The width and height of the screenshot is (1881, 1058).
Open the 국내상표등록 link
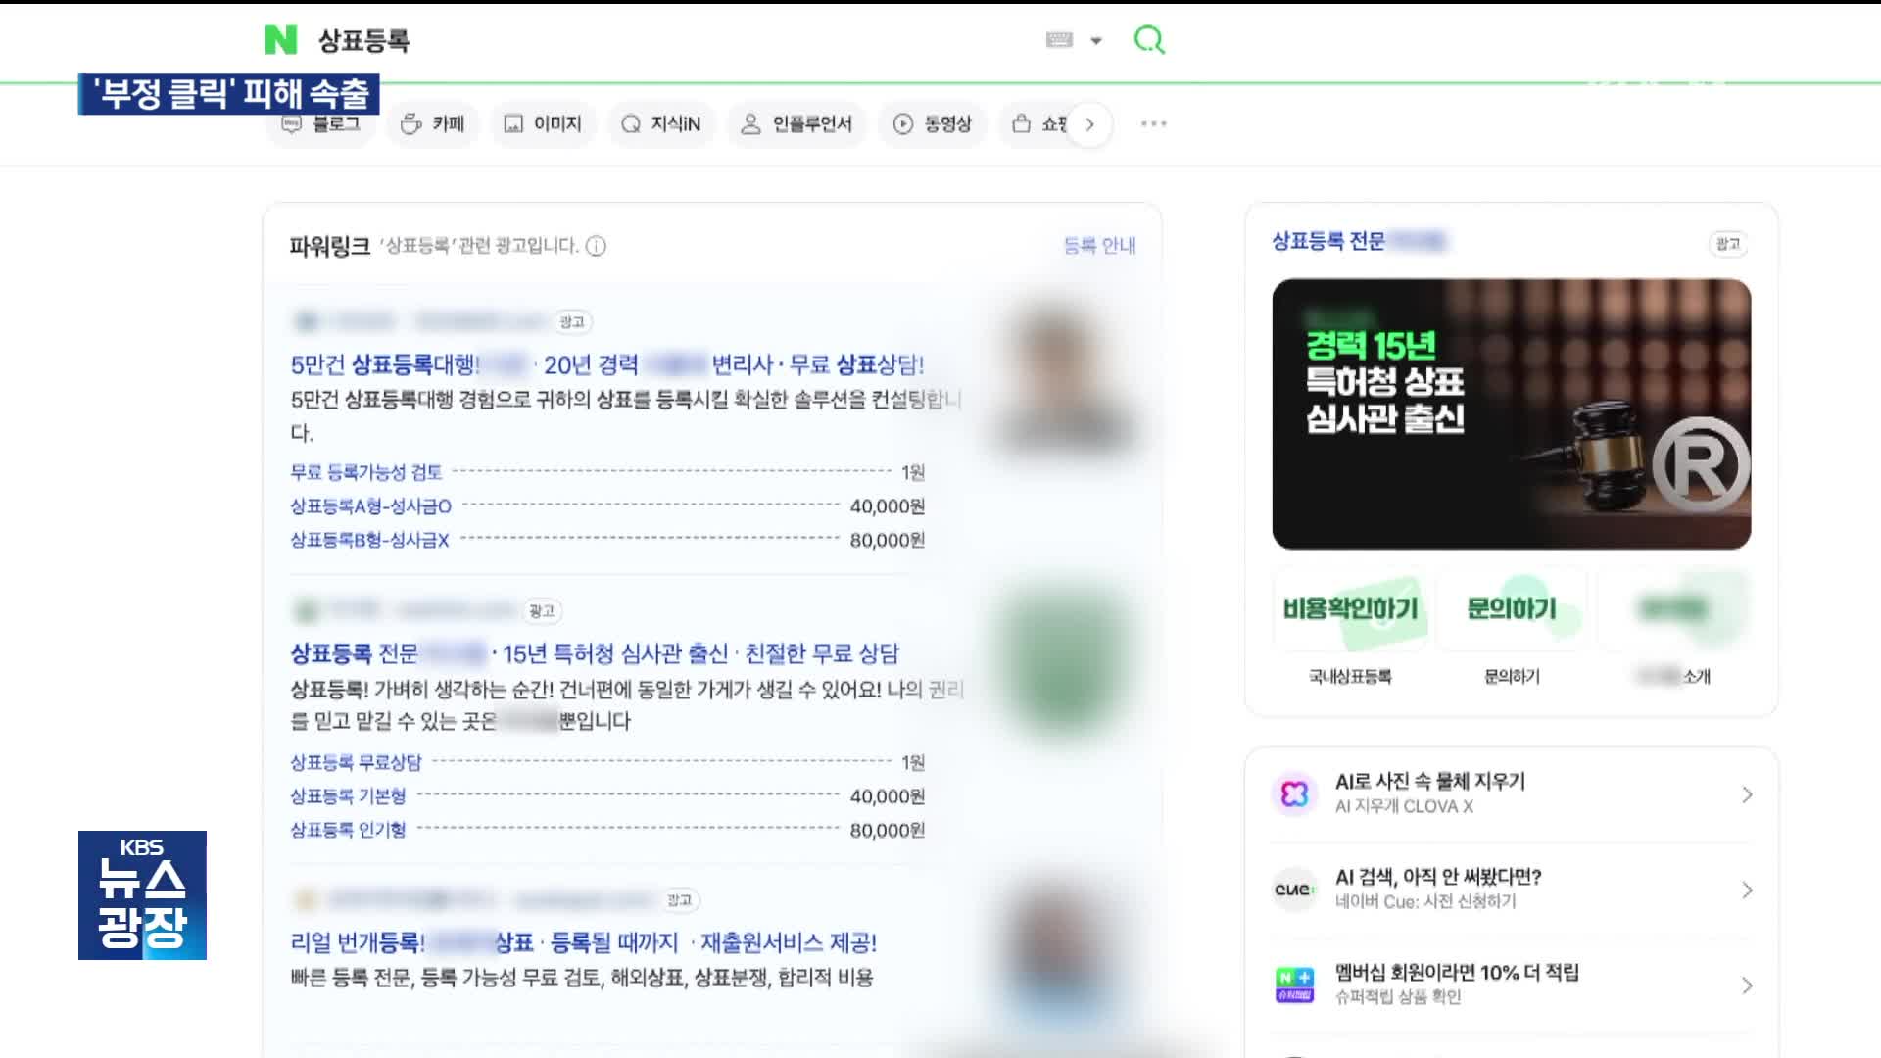click(x=1350, y=677)
